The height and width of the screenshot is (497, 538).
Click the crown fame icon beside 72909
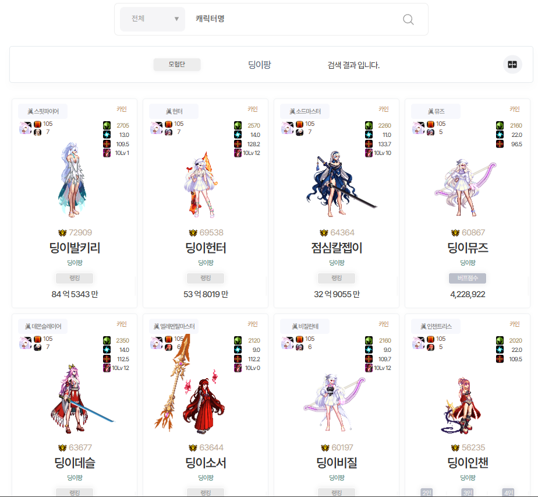(62, 232)
